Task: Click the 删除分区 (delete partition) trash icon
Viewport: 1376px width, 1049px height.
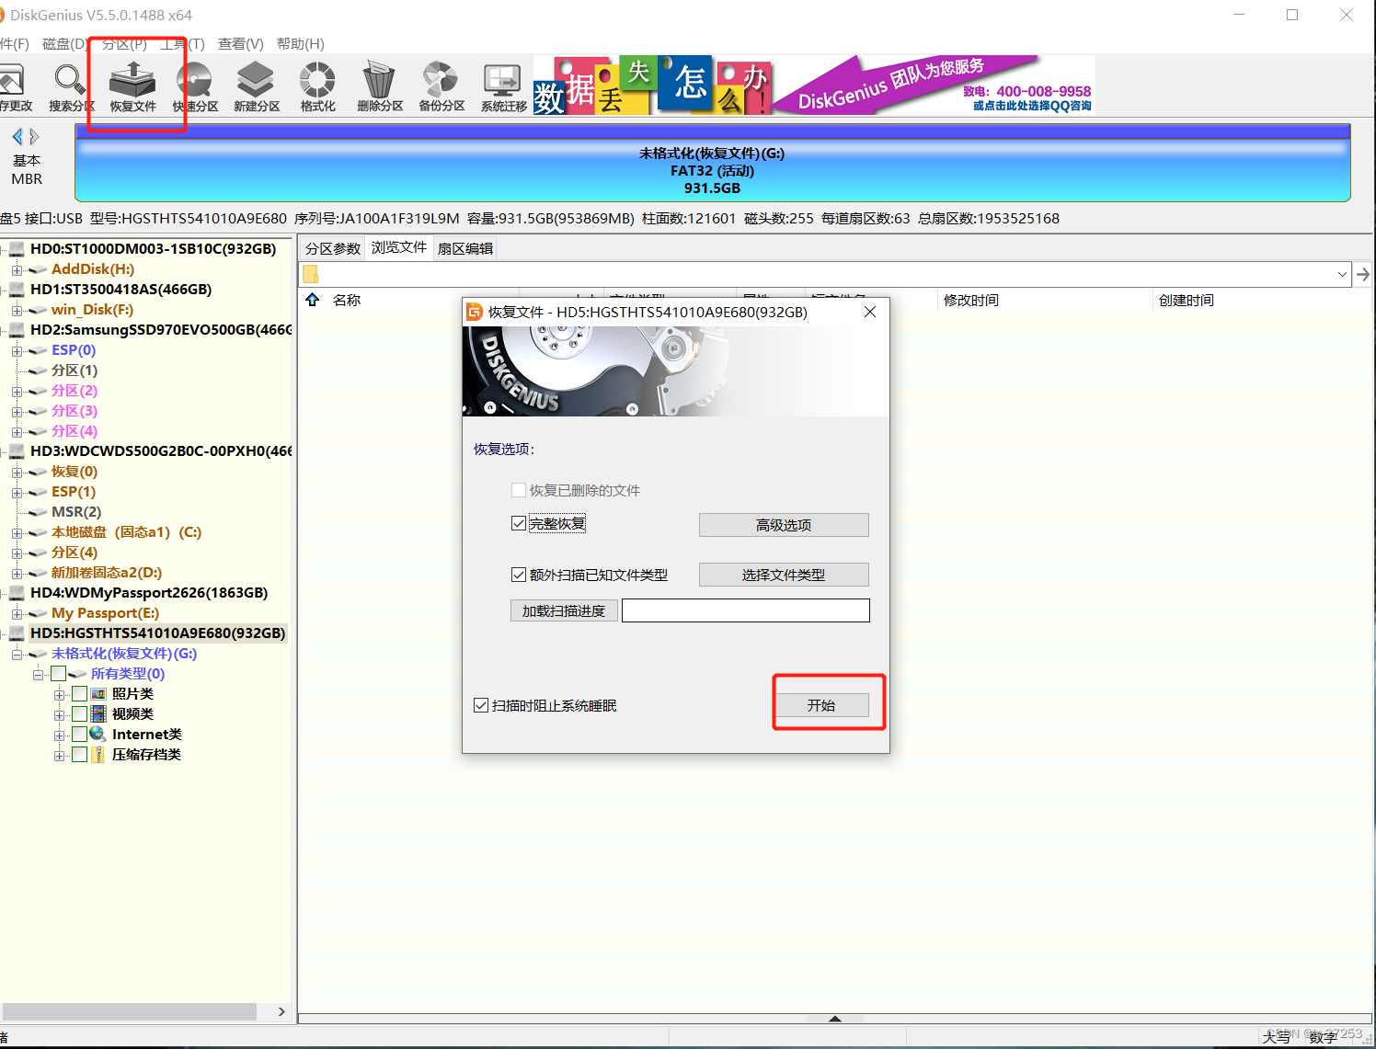Action: (379, 87)
